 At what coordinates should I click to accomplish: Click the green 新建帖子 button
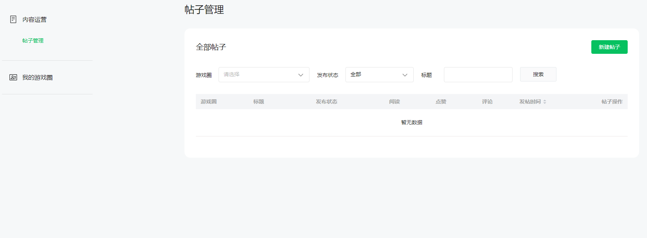[x=609, y=47]
